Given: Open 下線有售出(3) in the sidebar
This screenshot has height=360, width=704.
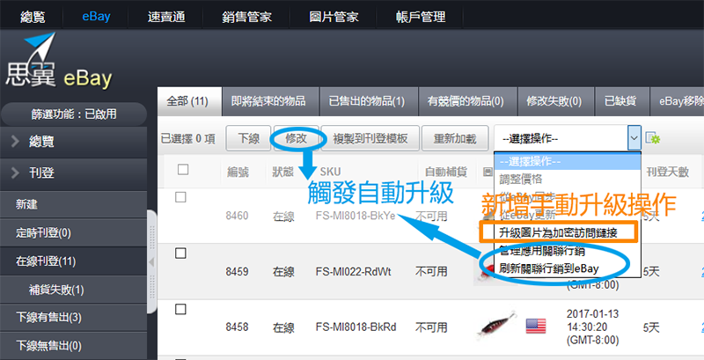Looking at the screenshot, I should [74, 318].
